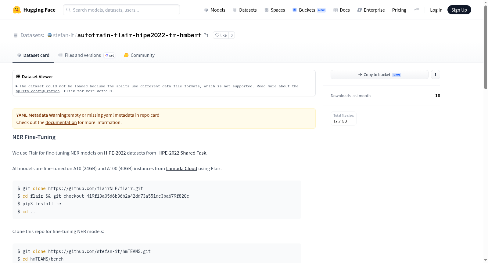This screenshot has height=263, width=488.
Task: Open the splits configuration link
Action: (x=38, y=91)
